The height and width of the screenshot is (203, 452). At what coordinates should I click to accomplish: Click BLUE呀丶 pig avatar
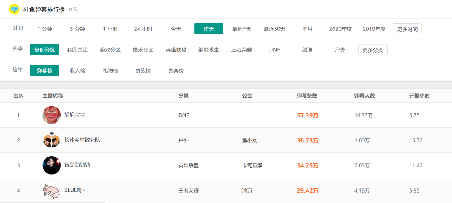(51, 190)
